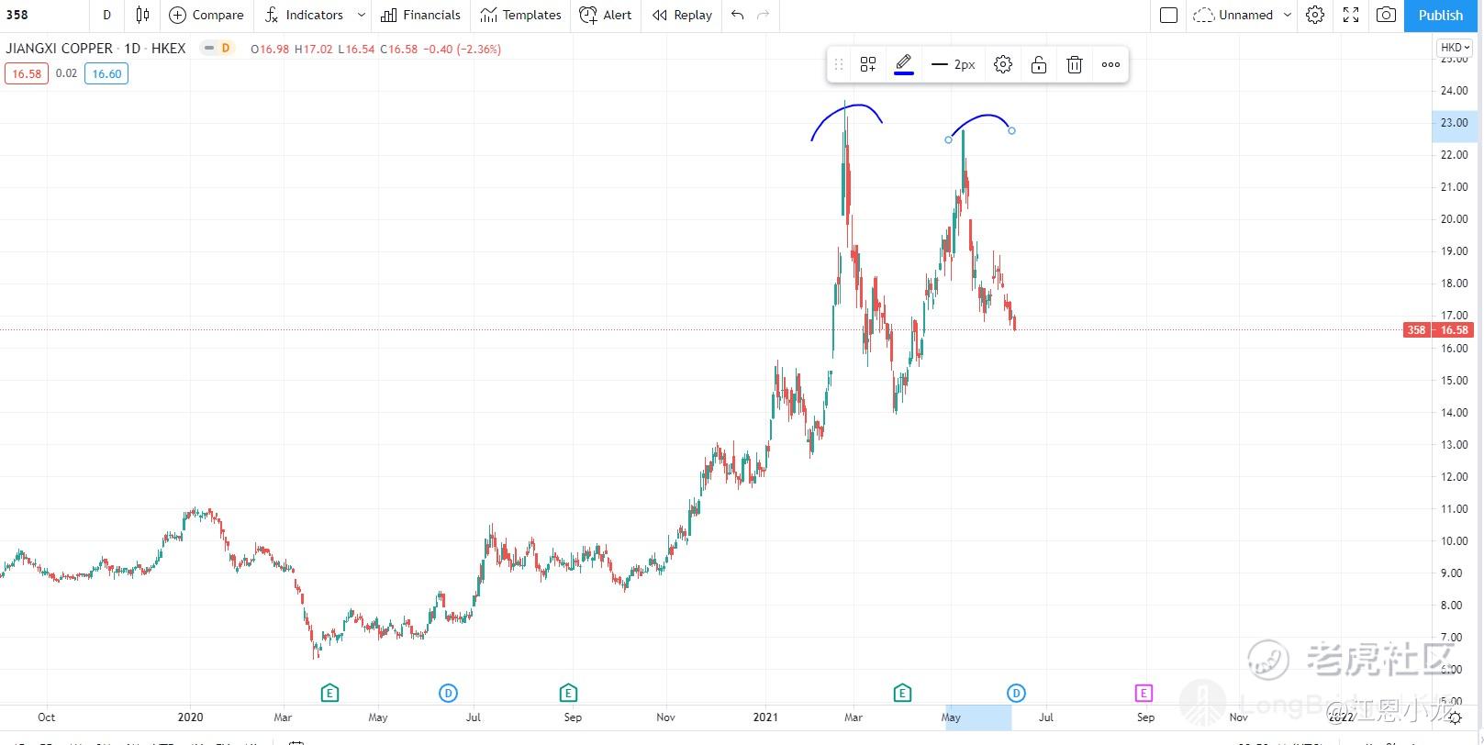Open the Compare symbol dialog
Image resolution: width=1484 pixels, height=745 pixels.
click(x=206, y=15)
